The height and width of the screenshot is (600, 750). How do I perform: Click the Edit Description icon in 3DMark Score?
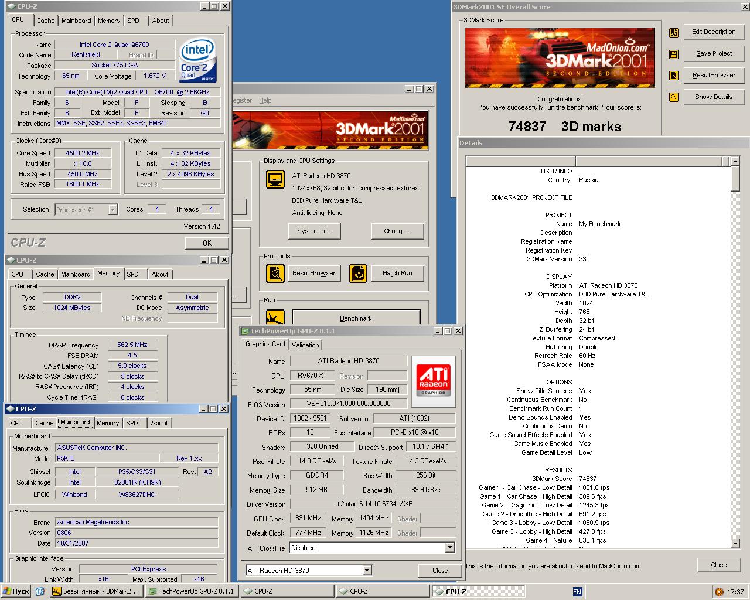tap(674, 33)
